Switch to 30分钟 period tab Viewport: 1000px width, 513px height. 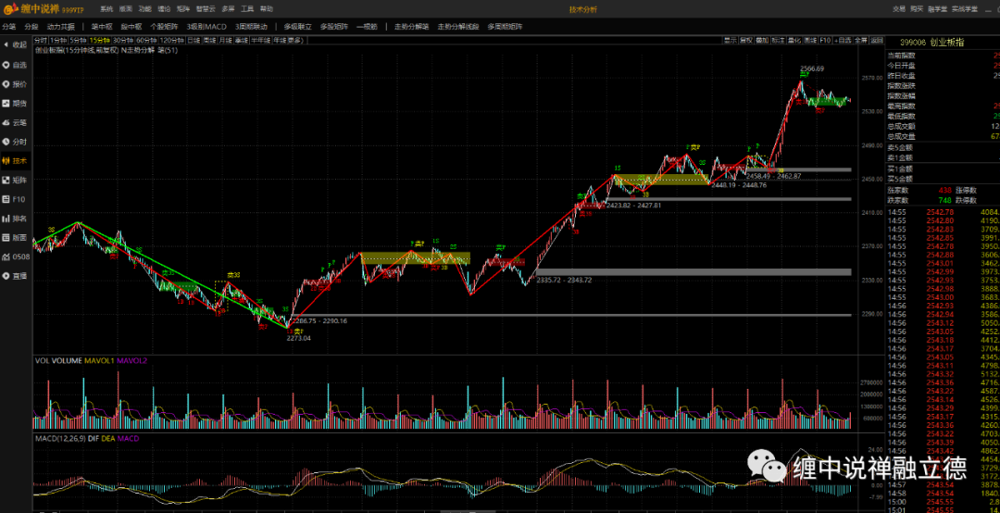click(x=123, y=40)
